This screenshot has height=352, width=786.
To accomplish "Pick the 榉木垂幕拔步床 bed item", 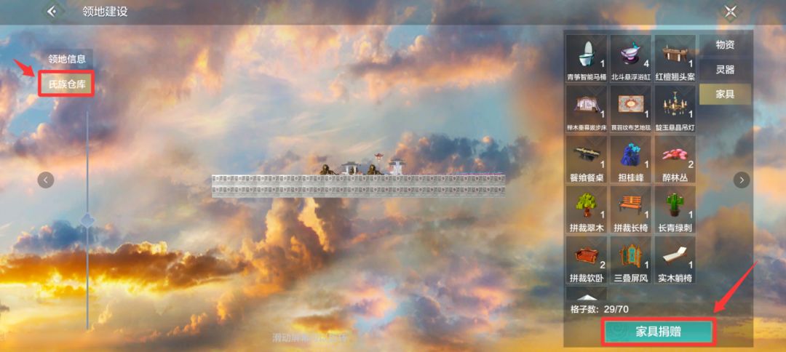I will 586,109.
